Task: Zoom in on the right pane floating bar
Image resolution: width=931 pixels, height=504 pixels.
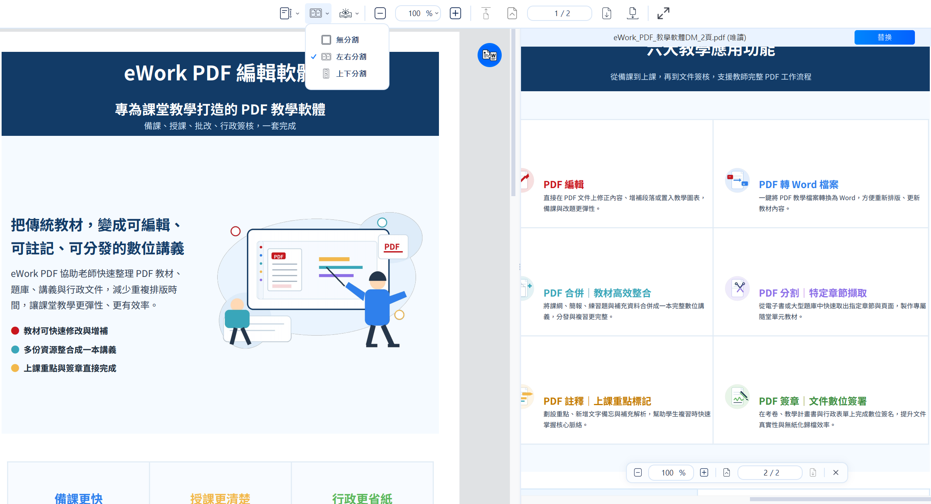Action: (704, 473)
